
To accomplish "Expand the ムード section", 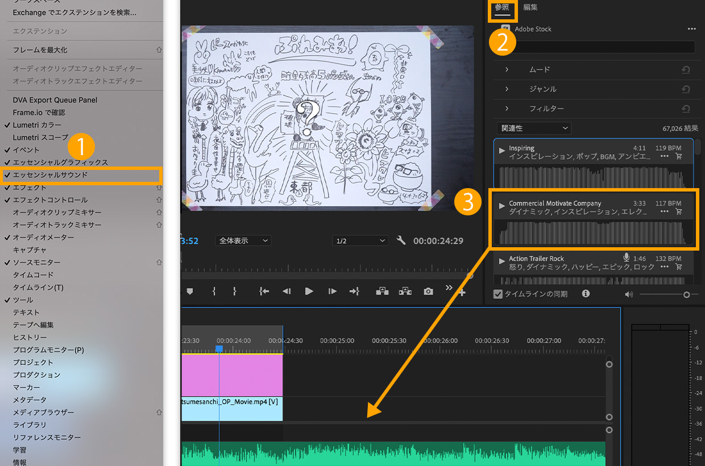I will point(507,70).
